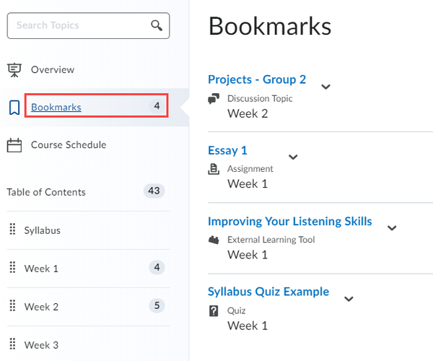
Task: Click the Bookmarks page heading
Action: [270, 26]
